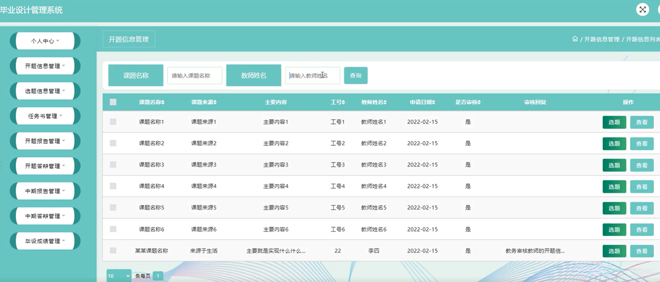
Task: Click 查看 button for 课题名称5
Action: tap(642, 208)
